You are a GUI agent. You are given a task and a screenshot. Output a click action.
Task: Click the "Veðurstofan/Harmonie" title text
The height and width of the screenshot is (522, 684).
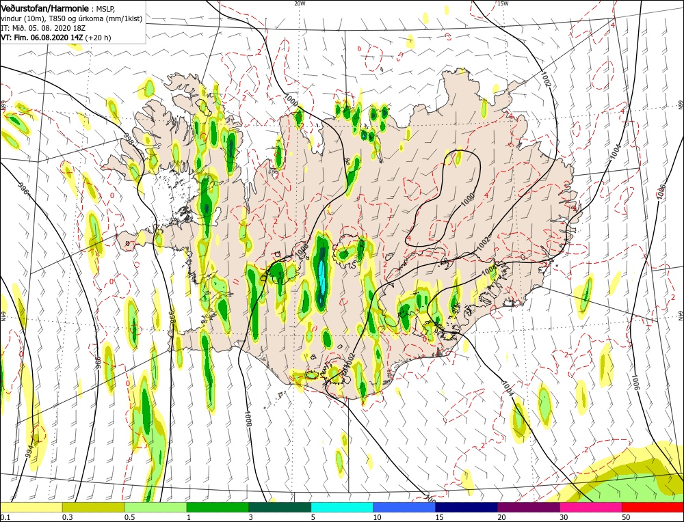(46, 9)
